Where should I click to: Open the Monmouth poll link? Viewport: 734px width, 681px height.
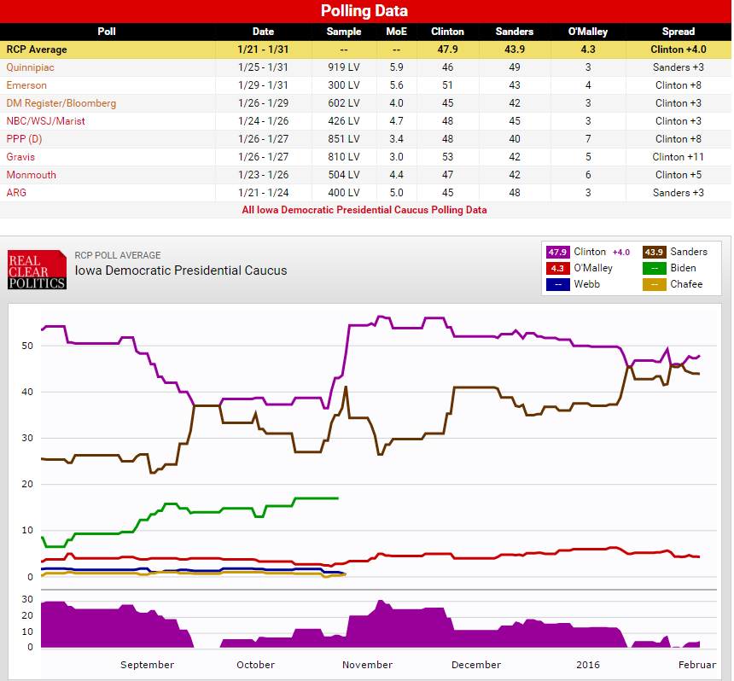coord(31,175)
